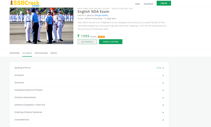Image resolution: width=211 pixels, height=127 pixels.
Task: Expand the Comprehension section arrow
Action: pos(163,120)
